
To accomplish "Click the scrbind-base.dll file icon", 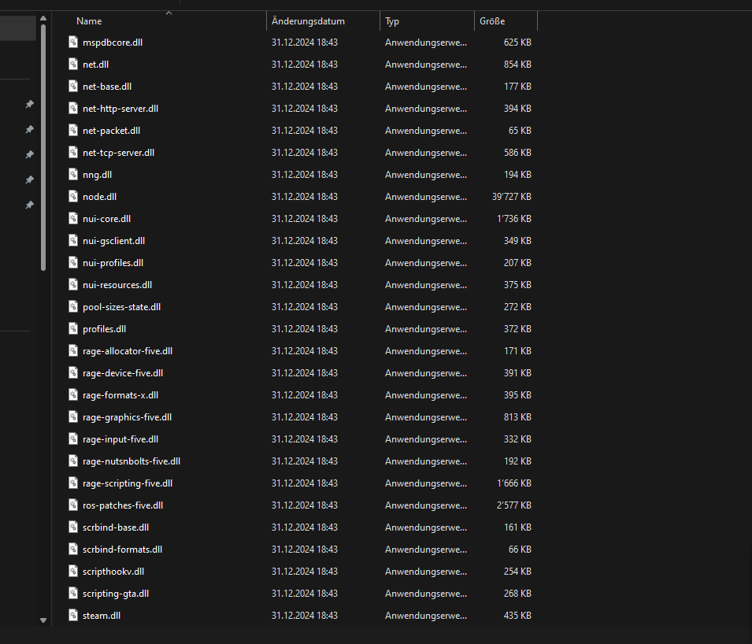I will tap(73, 527).
